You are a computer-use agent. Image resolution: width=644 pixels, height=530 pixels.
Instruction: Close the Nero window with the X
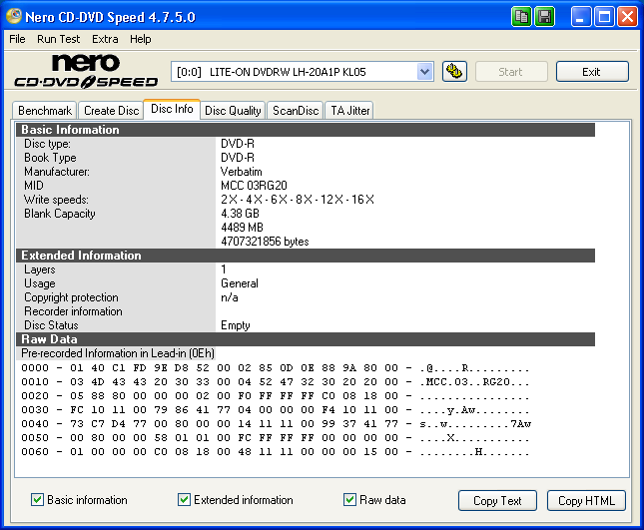coord(627,17)
